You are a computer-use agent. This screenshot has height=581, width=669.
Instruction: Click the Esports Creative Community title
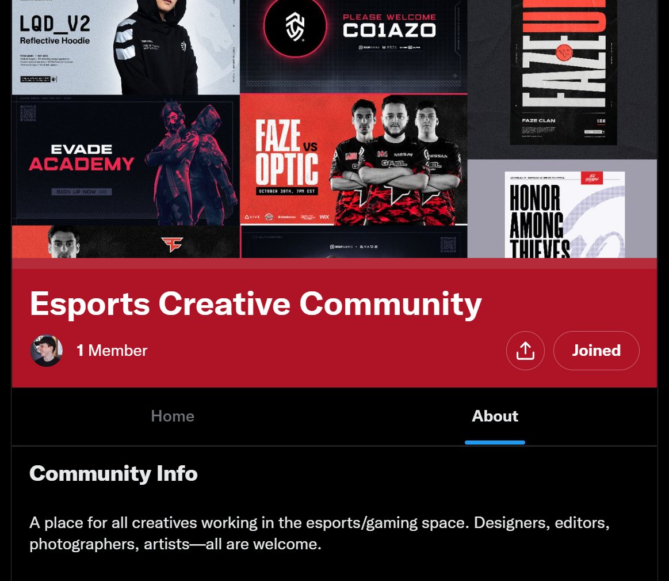pyautogui.click(x=256, y=304)
